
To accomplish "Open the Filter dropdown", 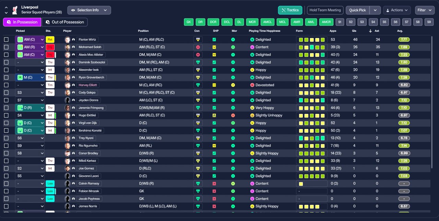I will (x=425, y=10).
